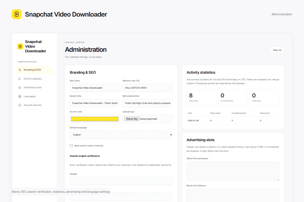
Task: Click the Branding & SEO sliders icon
Action: [20, 70]
